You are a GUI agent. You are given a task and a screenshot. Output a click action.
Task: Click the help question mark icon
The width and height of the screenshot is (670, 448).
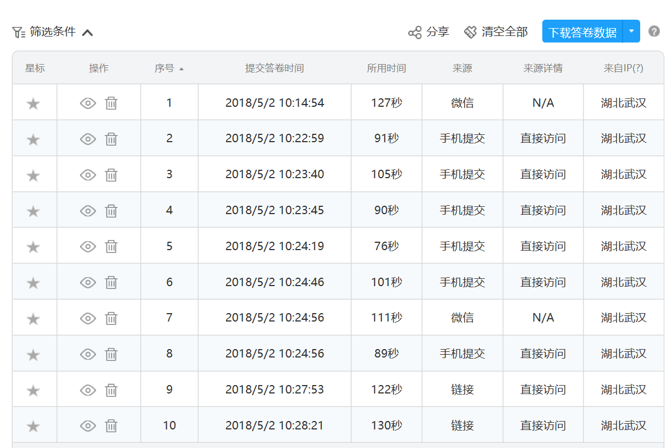pos(654,31)
